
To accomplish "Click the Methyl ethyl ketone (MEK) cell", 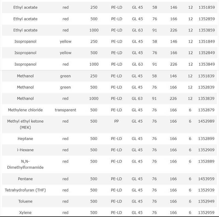I will pos(25,124).
